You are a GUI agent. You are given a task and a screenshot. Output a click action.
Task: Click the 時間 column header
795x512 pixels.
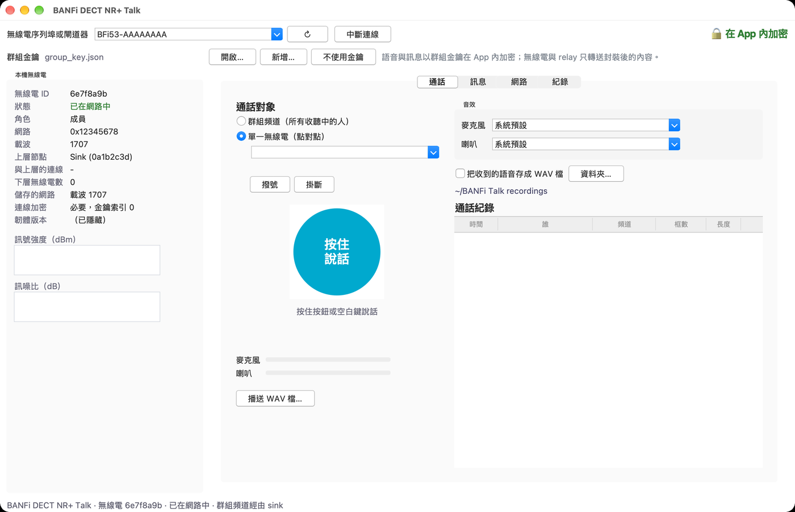coord(476,224)
